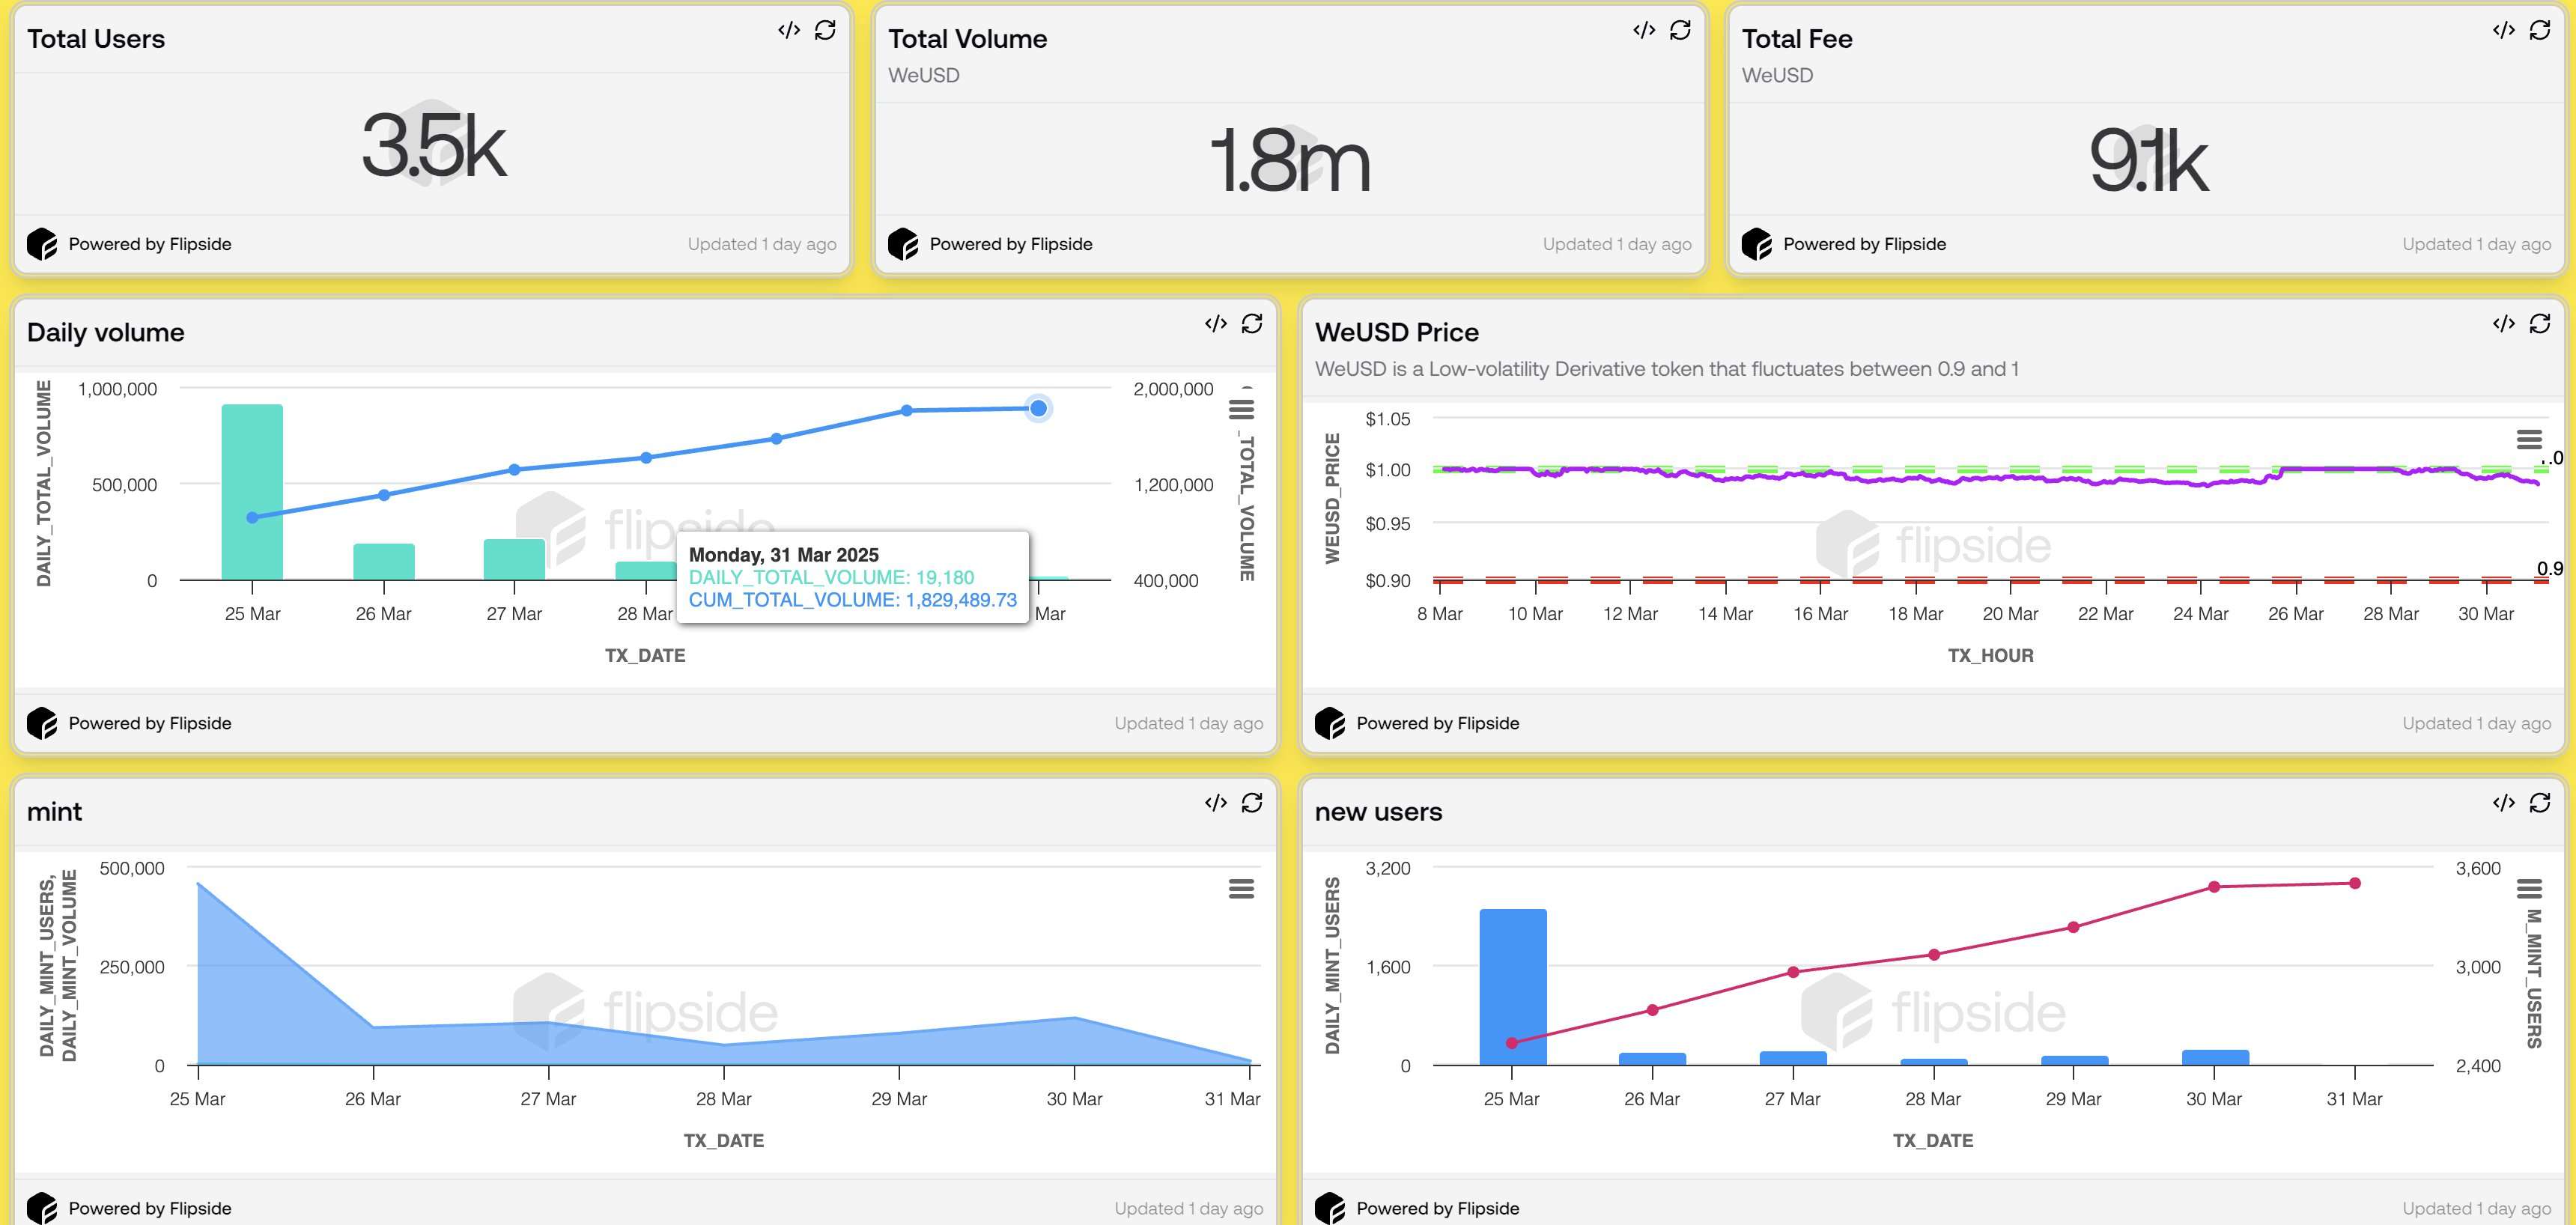Click the refresh icon on Total Users card
2576x1225 pixels.
[825, 30]
